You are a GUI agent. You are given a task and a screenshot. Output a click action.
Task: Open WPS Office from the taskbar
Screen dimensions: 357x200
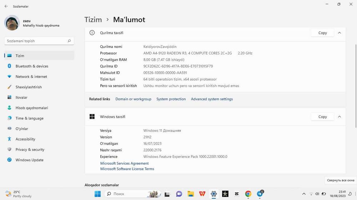(x=202, y=194)
